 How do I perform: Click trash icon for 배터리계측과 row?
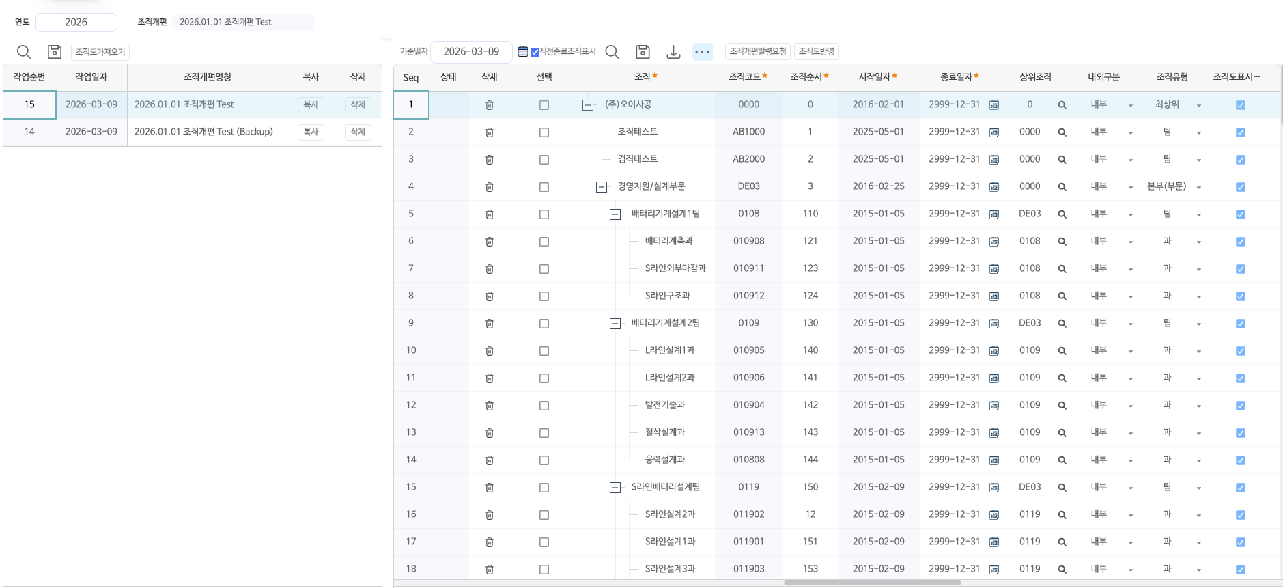490,242
